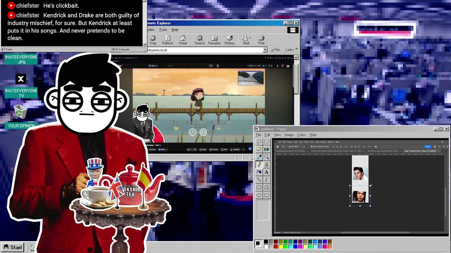Click the webcam inset in the video
Screen dimensions: 451x253
click(251, 78)
